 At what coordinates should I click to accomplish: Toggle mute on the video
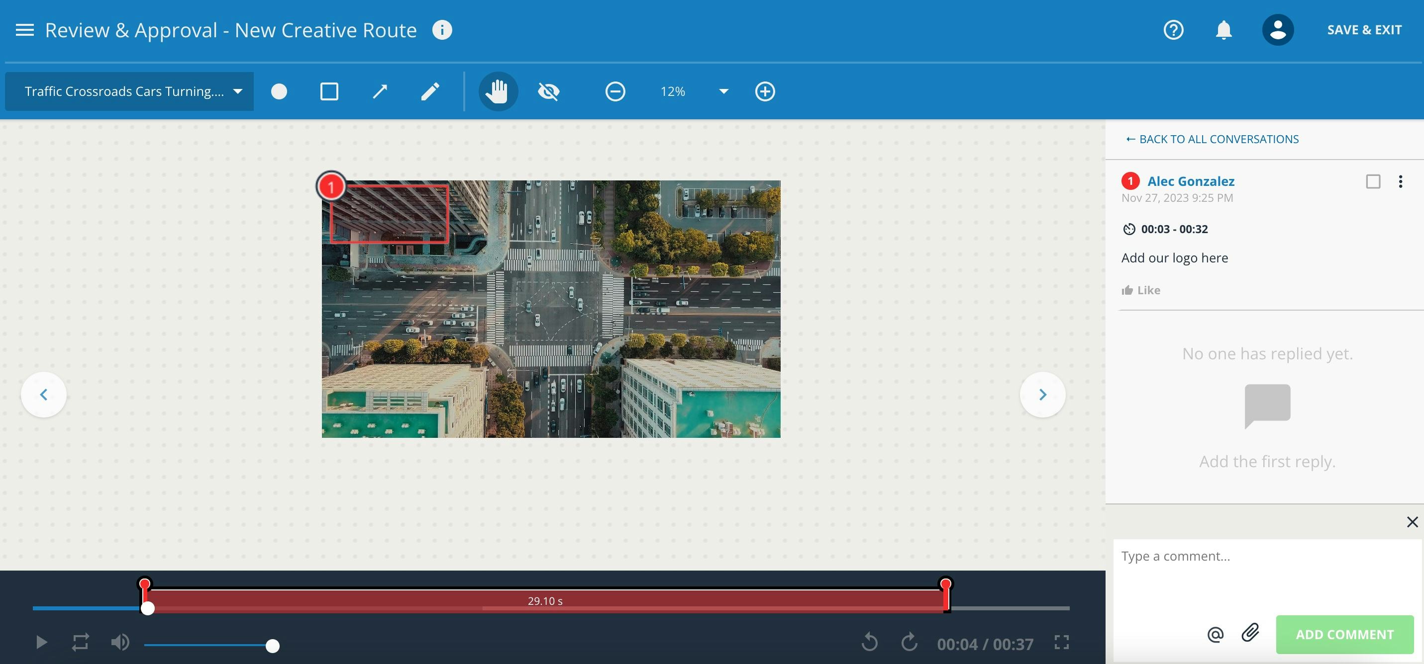click(x=119, y=642)
